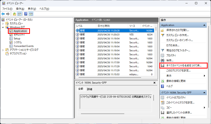The image size is (211, 124).
Task: Click the actions pane vertical scrollbar
Action: [209, 67]
